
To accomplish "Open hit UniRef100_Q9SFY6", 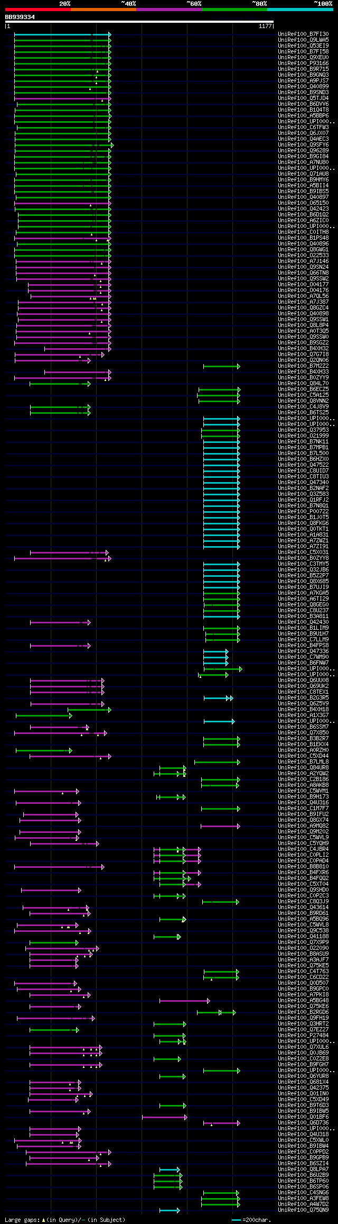I will pos(303,145).
